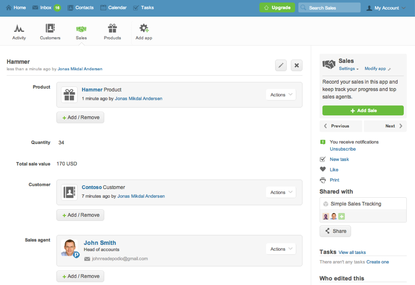This screenshot has width=415, height=285.
Task: Open the Customers app icon
Action: 50,29
